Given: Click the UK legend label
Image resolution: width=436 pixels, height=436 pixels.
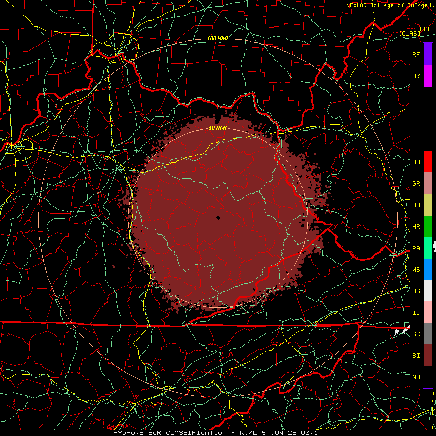Looking at the screenshot, I should (416, 76).
